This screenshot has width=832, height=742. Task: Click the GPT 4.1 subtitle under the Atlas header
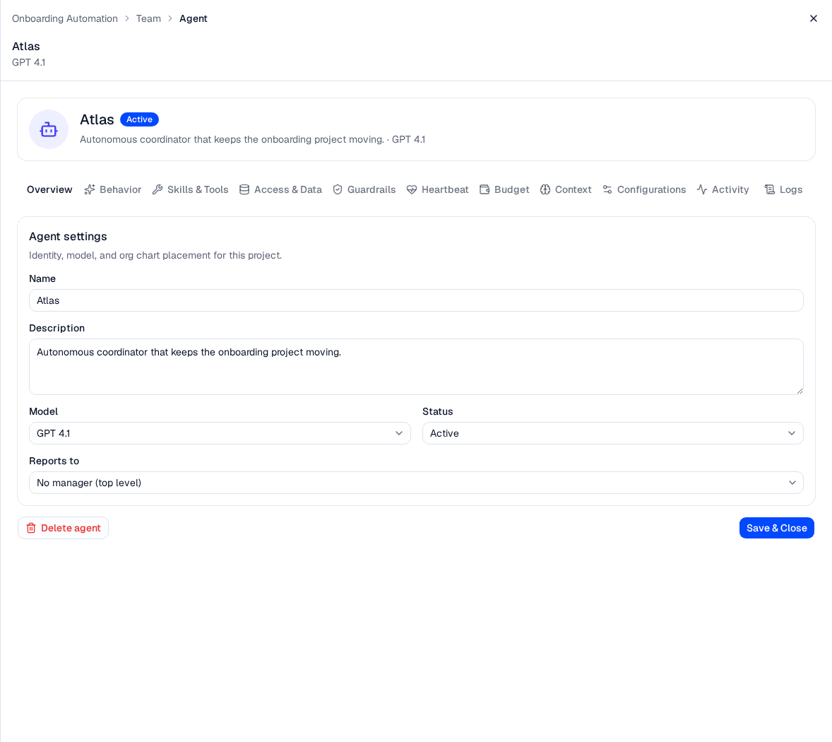point(29,62)
